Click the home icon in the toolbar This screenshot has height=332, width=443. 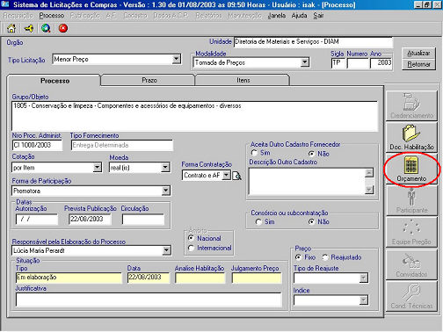(x=11, y=28)
